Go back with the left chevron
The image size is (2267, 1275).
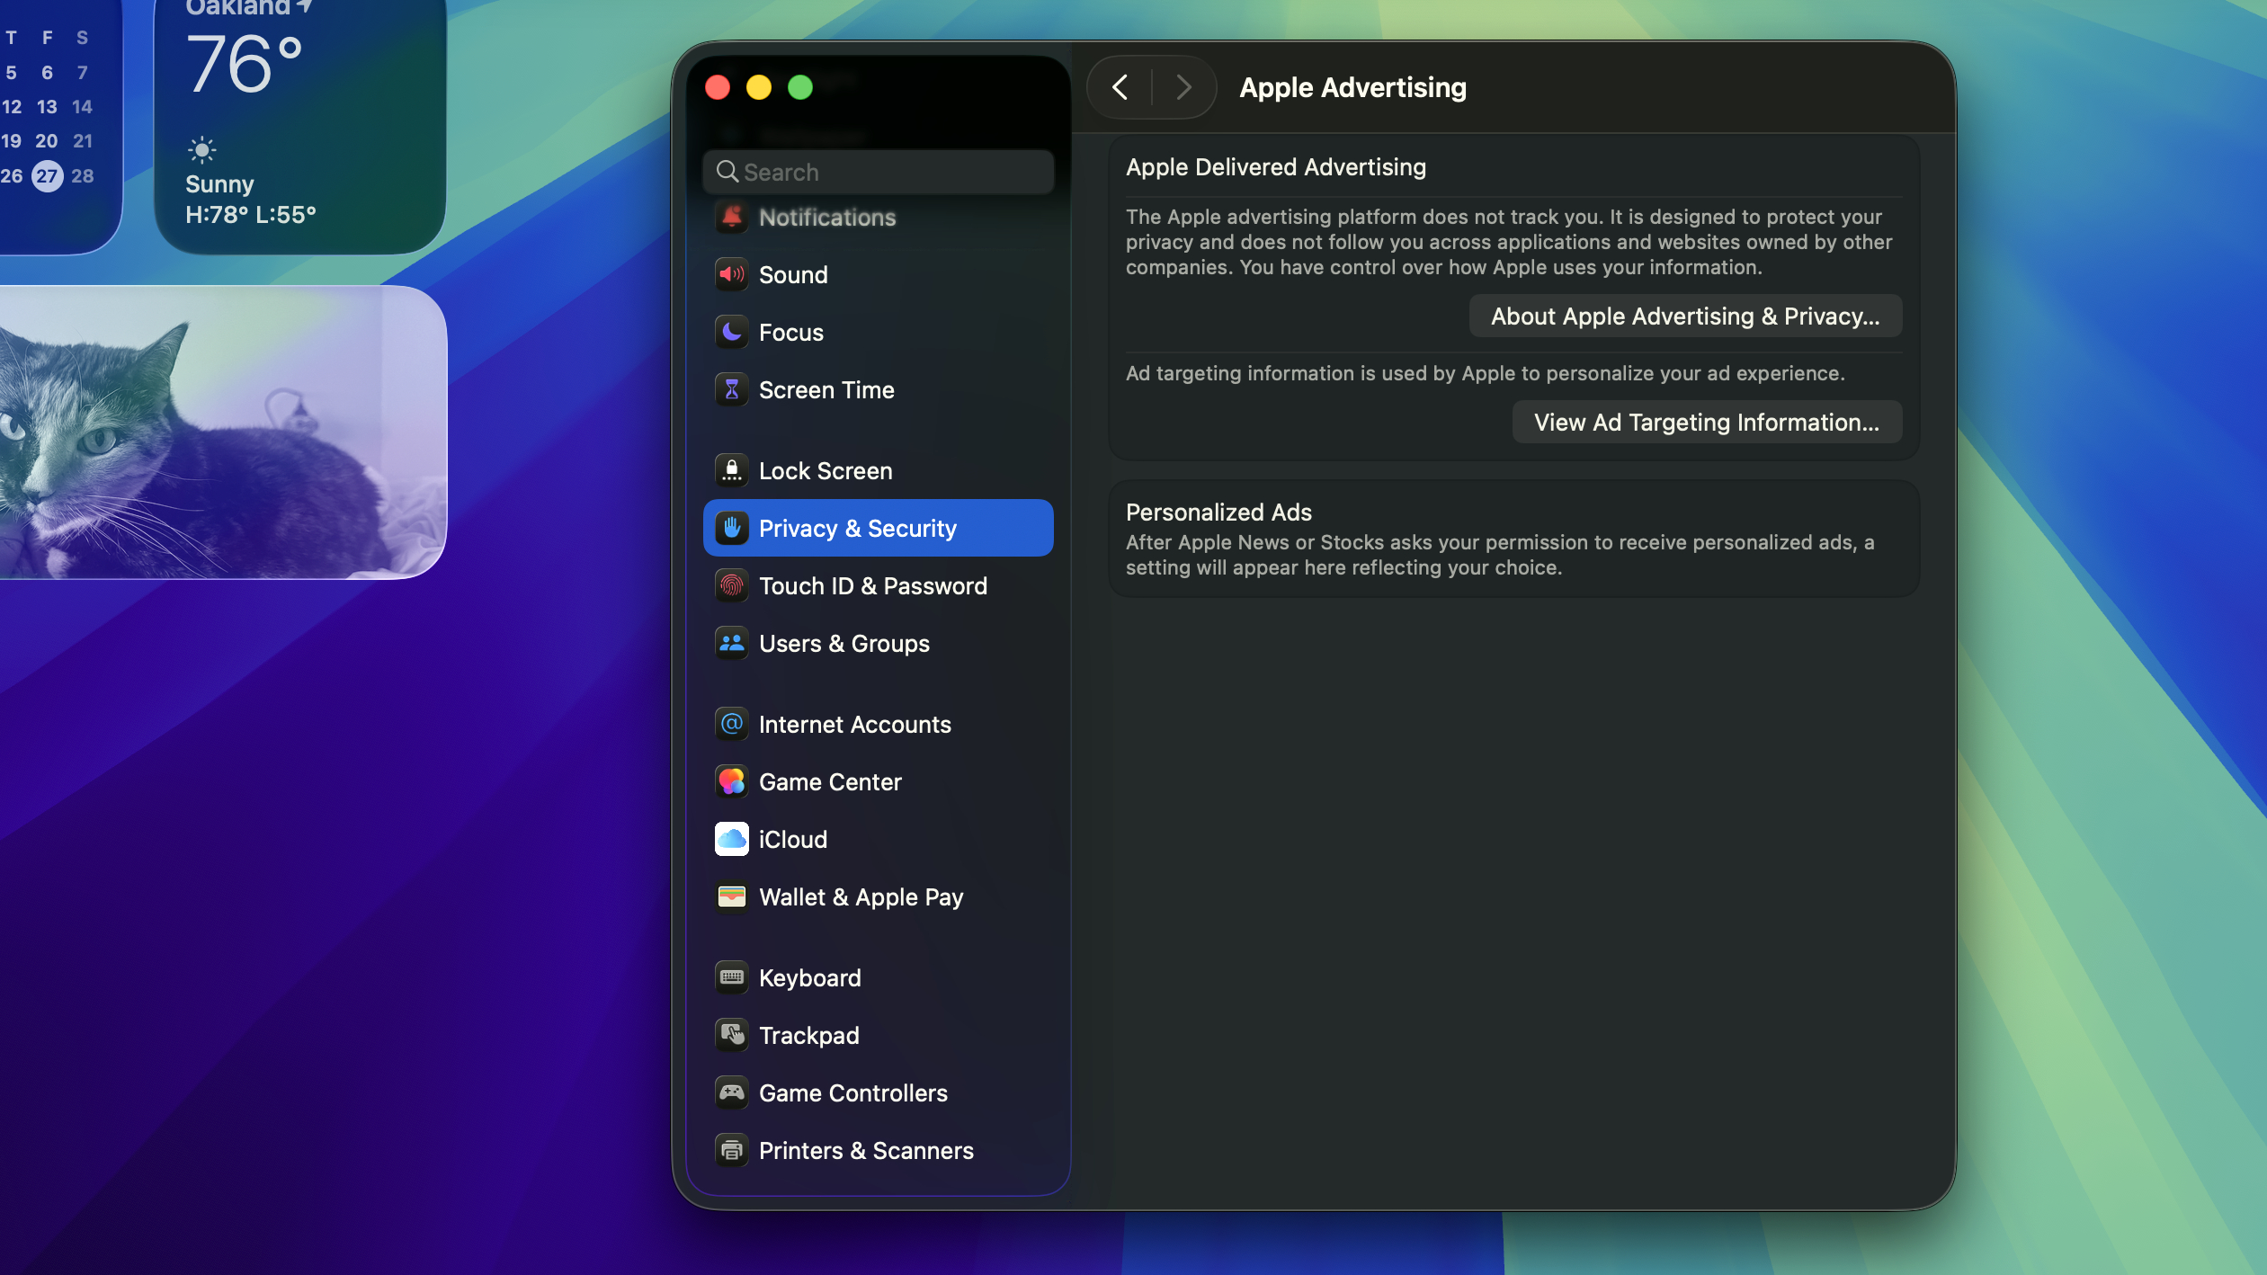click(1120, 87)
